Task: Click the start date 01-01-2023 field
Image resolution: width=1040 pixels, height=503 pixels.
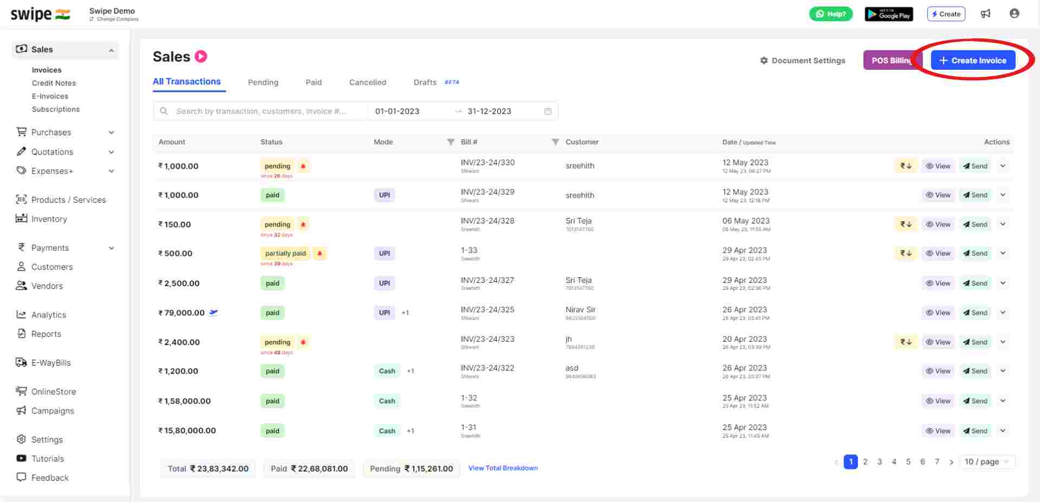Action: point(398,111)
